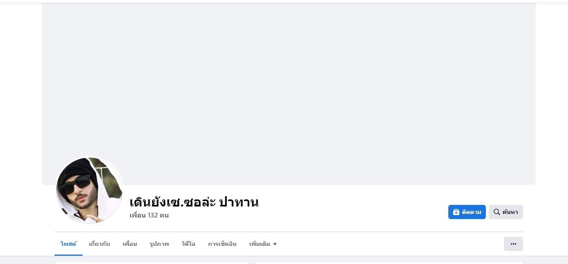568x264 pixels.
Task: Follow this profile with the ติดตาม button
Action: [467, 212]
